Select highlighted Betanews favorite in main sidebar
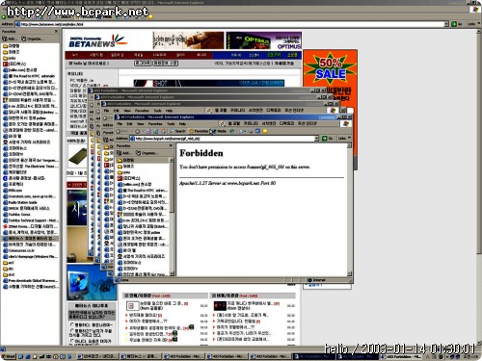 (x=30, y=239)
